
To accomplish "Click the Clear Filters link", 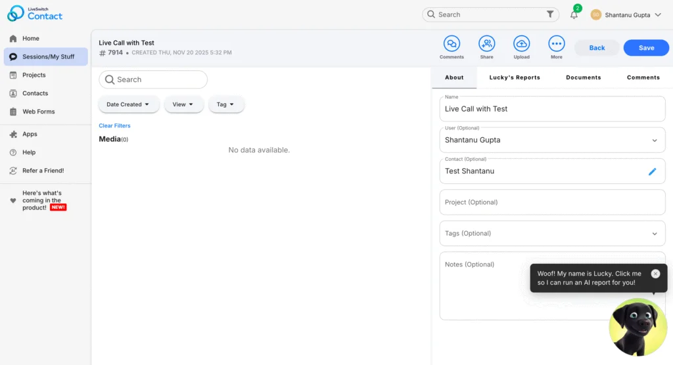I will tap(114, 125).
